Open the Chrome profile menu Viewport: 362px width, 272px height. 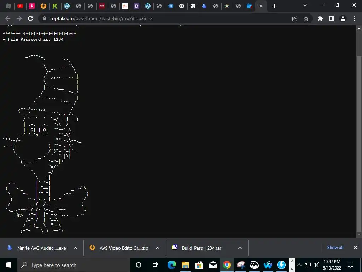pyautogui.click(x=343, y=18)
